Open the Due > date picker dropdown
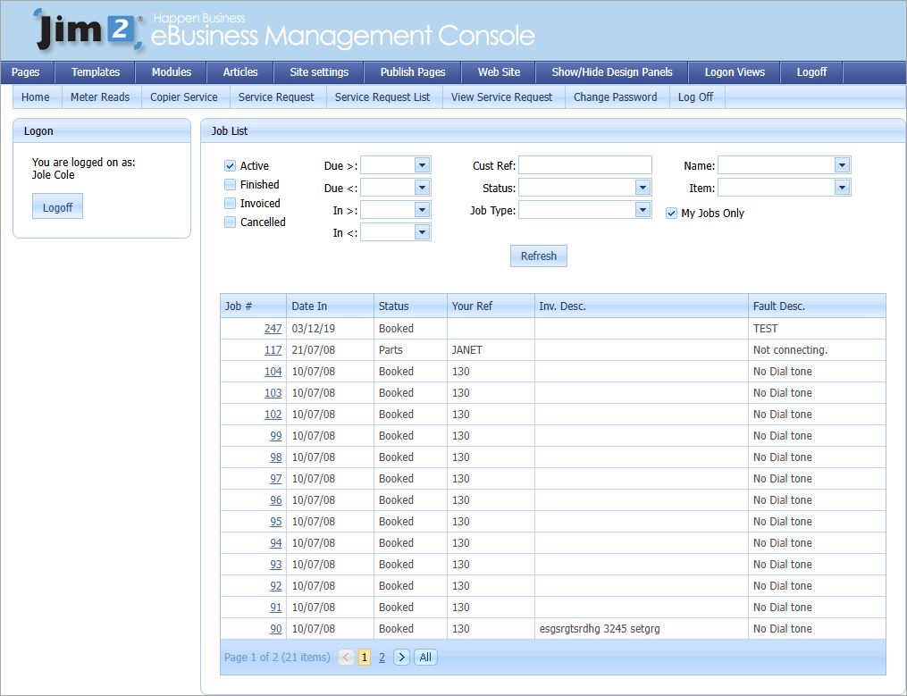 tap(422, 165)
